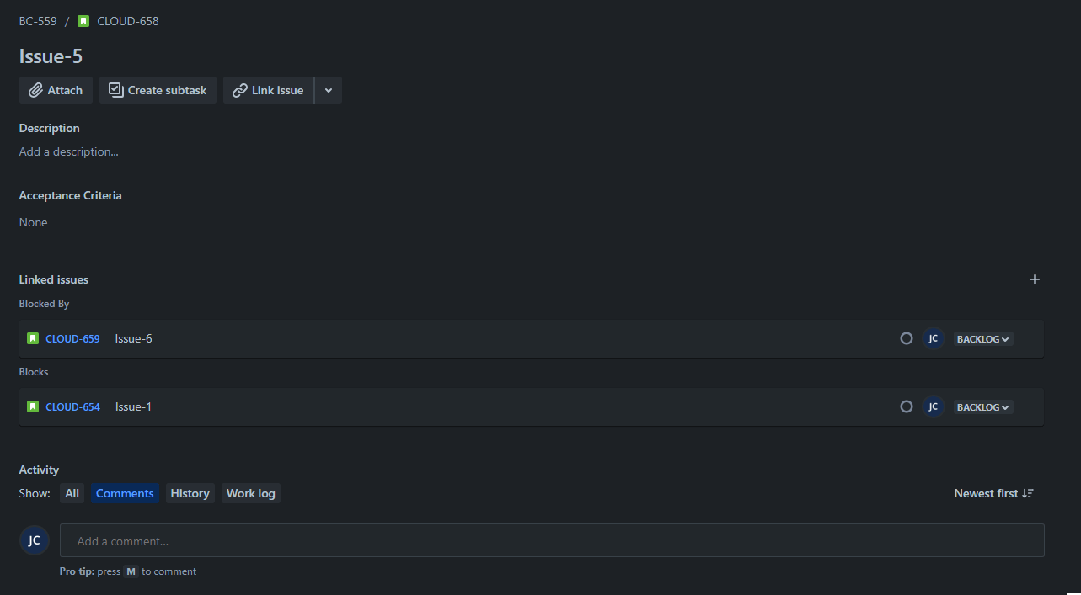Click the Attach paperclip icon

tap(35, 89)
